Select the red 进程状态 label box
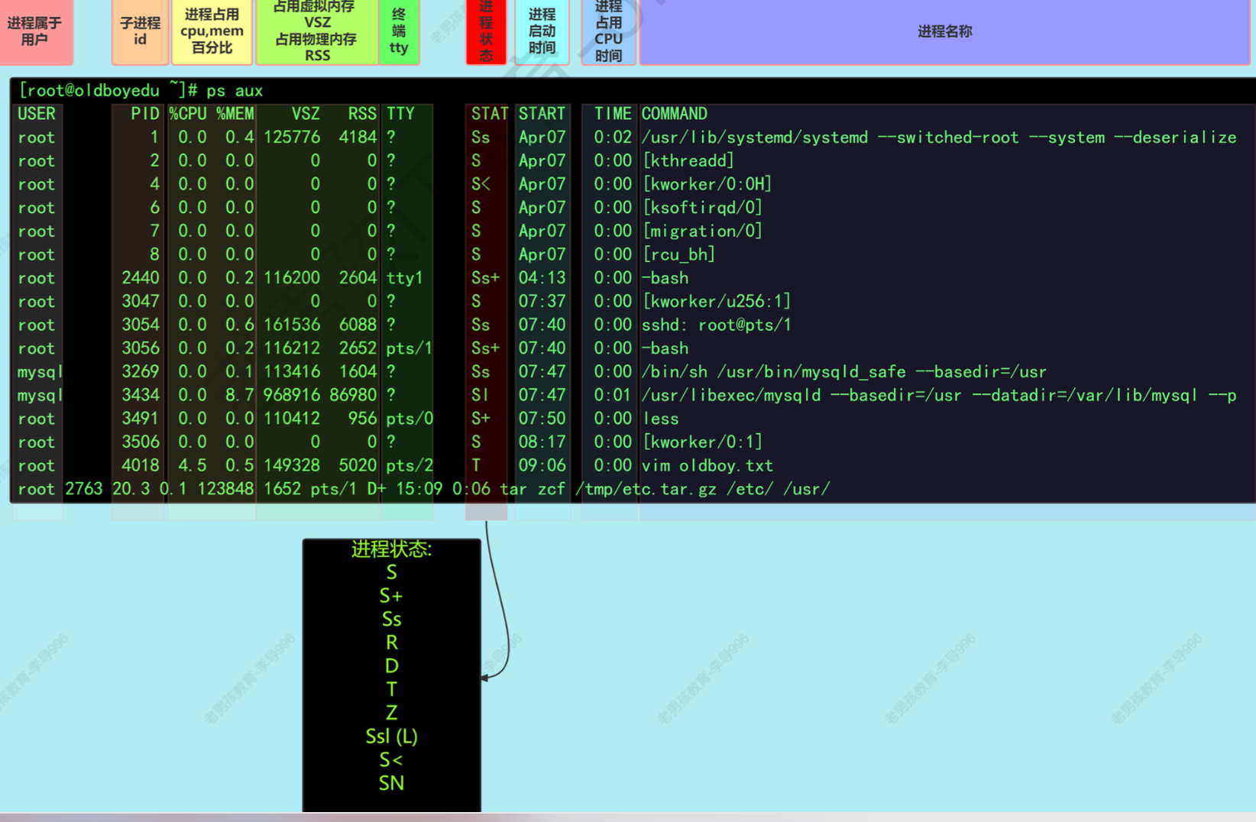This screenshot has height=822, width=1256. coord(486,31)
